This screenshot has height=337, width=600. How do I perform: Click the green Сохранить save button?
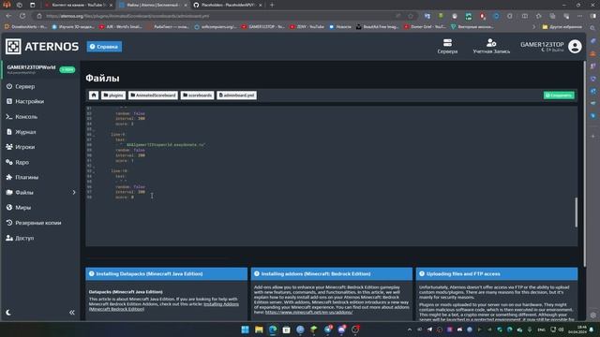[x=559, y=95]
